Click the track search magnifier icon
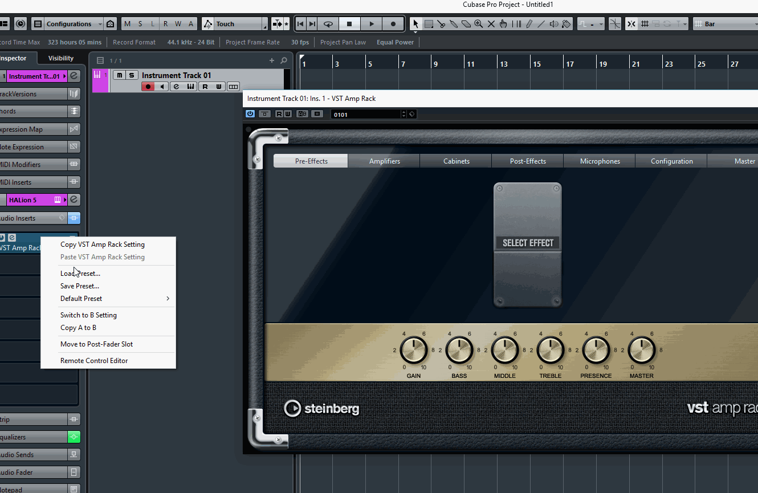Image resolution: width=758 pixels, height=493 pixels. (284, 60)
